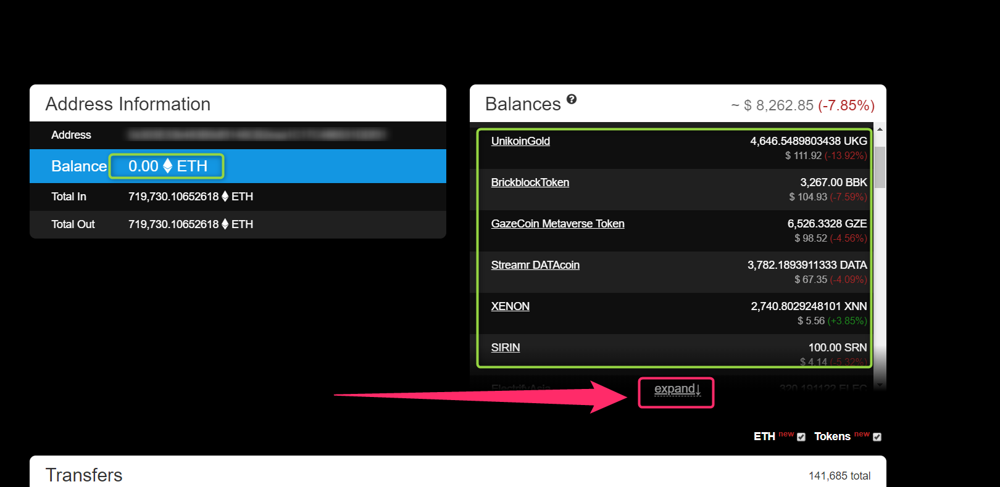This screenshot has width=1000, height=487.
Task: Click the balances list scrollbar thumb
Action: click(x=880, y=167)
